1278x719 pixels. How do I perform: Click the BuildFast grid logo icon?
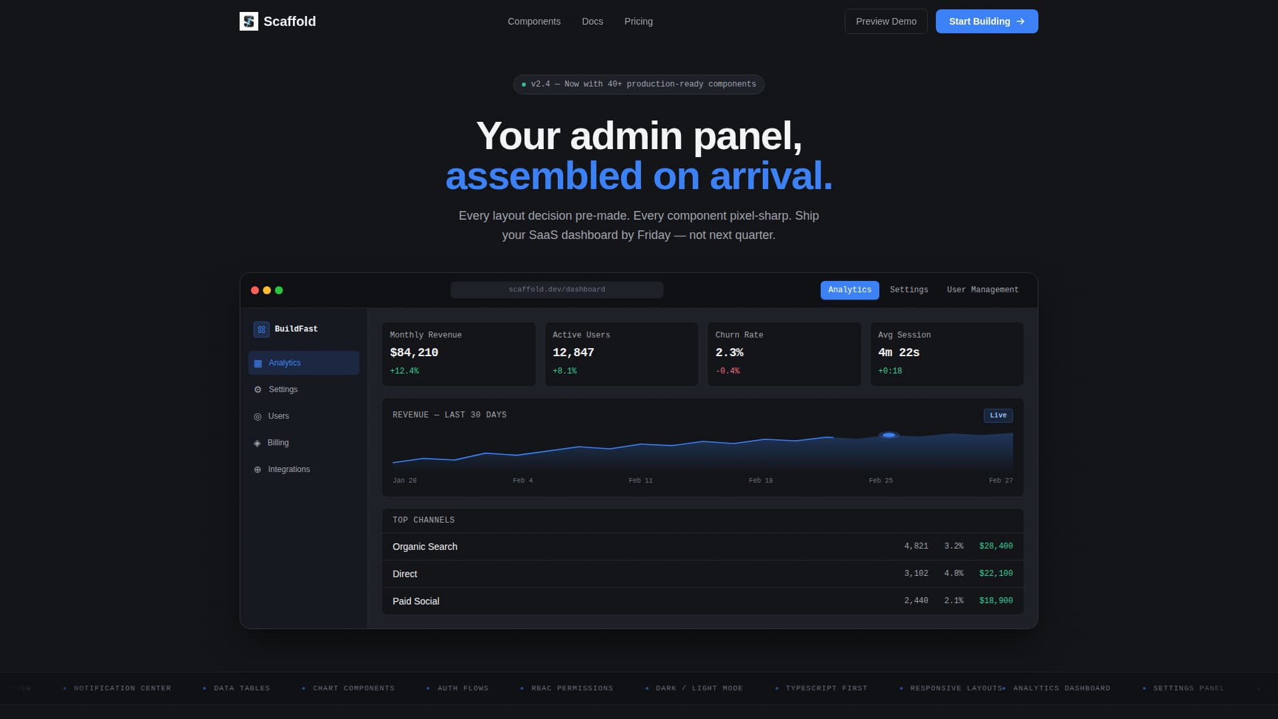[262, 330]
